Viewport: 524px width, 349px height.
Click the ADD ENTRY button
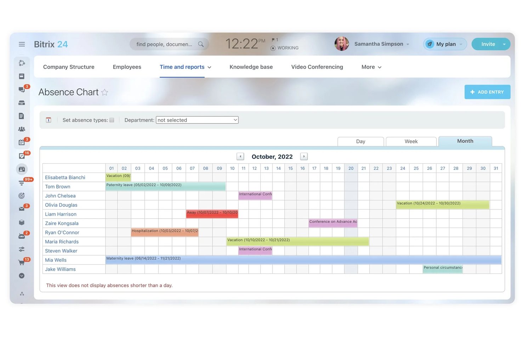(487, 92)
